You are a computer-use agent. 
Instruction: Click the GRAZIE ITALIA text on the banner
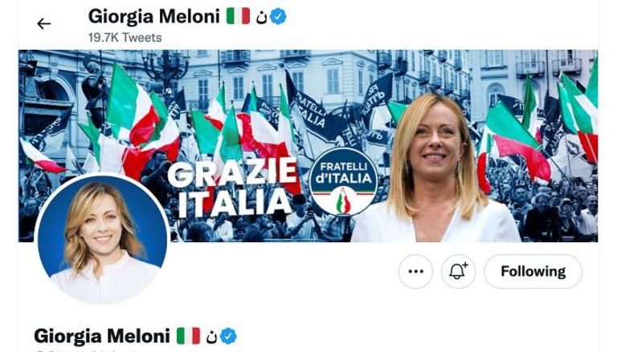232,188
